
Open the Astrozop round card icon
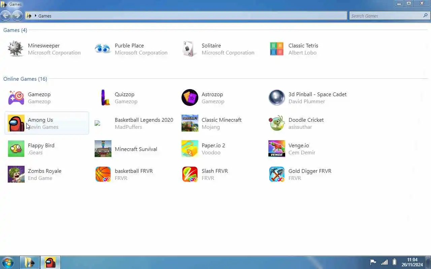(190, 98)
